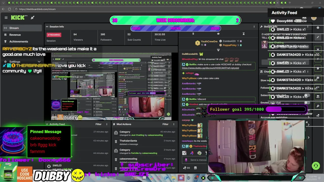The image size is (324, 182).
Task: Click the channel points icon below chat input
Action: [x=186, y=168]
